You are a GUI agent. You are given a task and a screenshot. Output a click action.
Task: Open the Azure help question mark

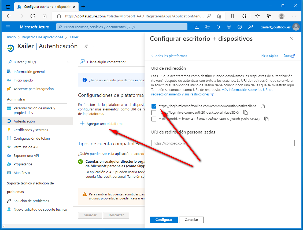click(240, 27)
